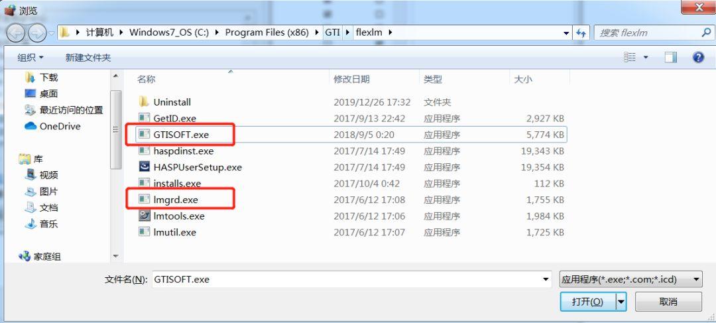Screen dimensions: 716x323
Task: Click the navigation pane scrollbar down arrow
Action: tap(115, 256)
